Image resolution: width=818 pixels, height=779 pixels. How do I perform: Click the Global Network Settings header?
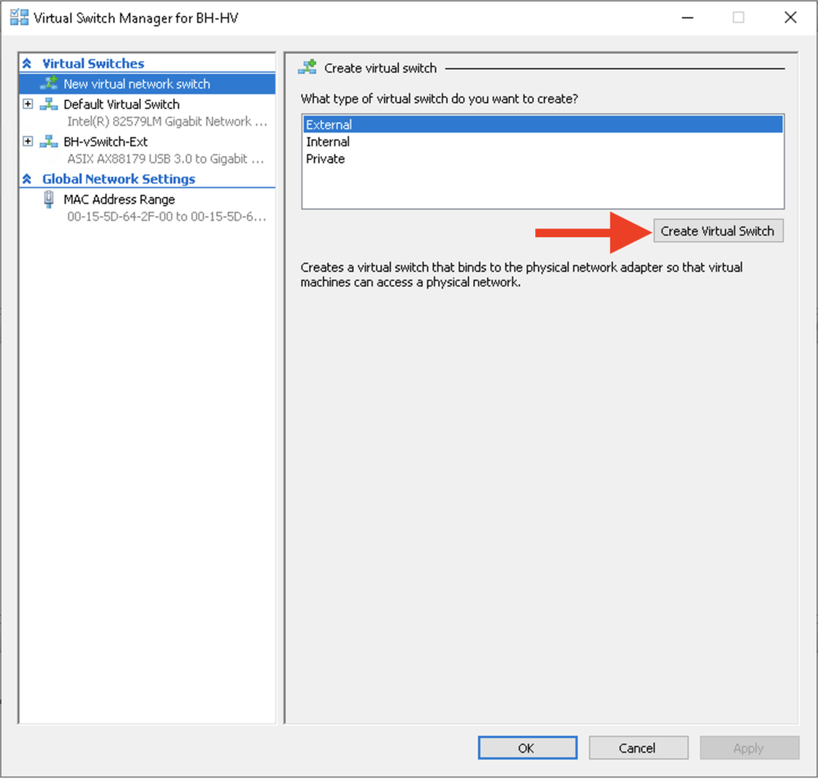click(119, 179)
